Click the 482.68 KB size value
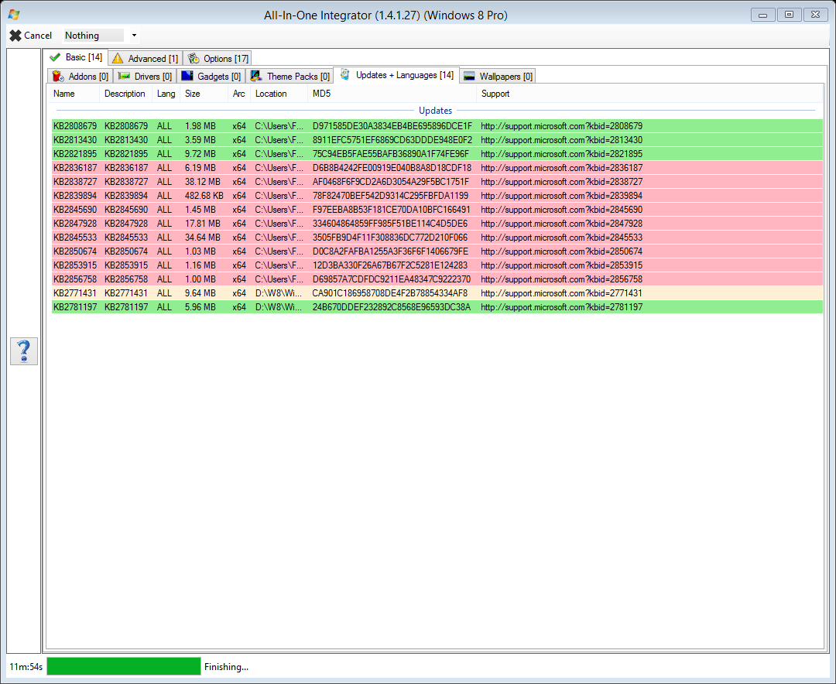 204,196
